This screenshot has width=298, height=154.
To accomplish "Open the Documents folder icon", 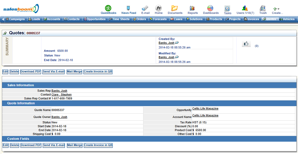I will click(x=175, y=8).
